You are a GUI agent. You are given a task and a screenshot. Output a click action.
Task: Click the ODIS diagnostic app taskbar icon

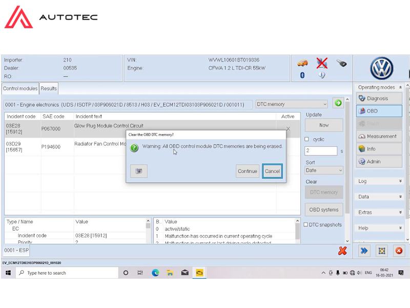(199, 273)
